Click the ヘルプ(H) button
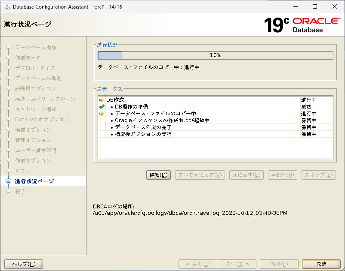Image resolution: width=345 pixels, height=271 pixels. (24, 264)
